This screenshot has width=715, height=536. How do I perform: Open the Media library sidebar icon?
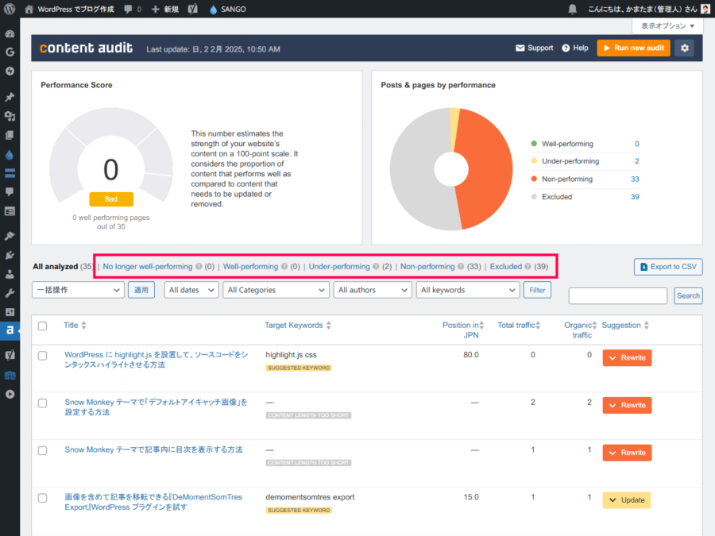tap(10, 116)
